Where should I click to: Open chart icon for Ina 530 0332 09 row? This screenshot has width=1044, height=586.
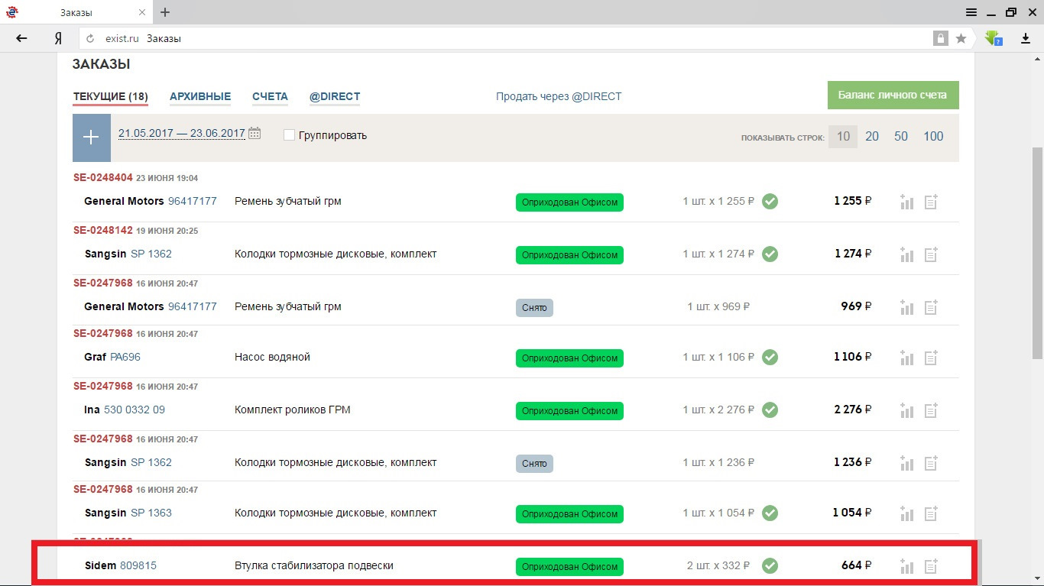(x=907, y=410)
